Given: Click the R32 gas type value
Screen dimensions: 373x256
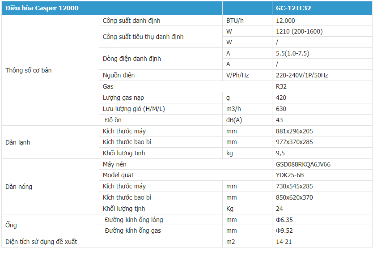Looking at the screenshot, I should point(282,86).
